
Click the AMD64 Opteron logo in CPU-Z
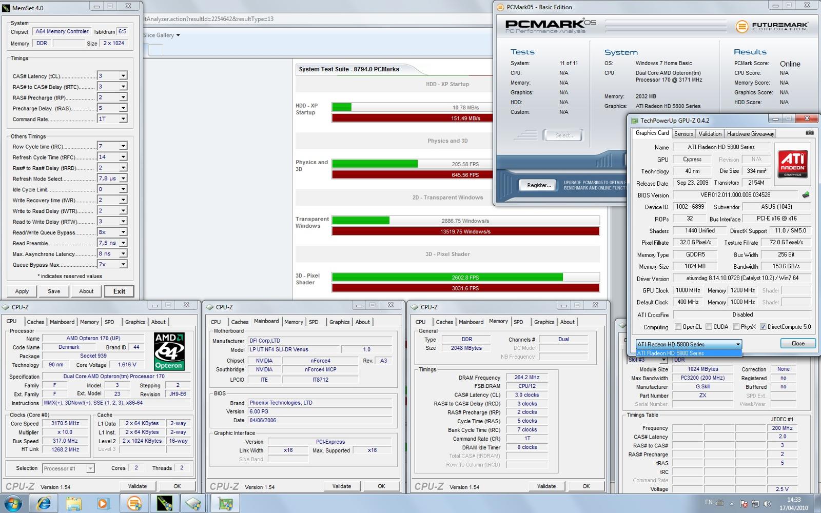[169, 351]
